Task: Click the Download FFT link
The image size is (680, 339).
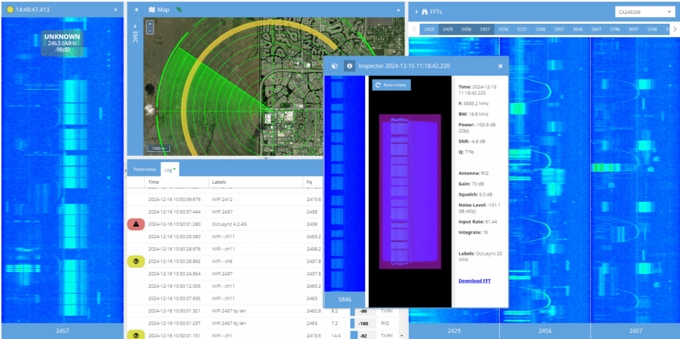Action: (x=474, y=281)
